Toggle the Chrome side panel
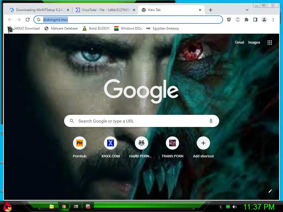Screen dimensions: 283x212 (255, 20)
